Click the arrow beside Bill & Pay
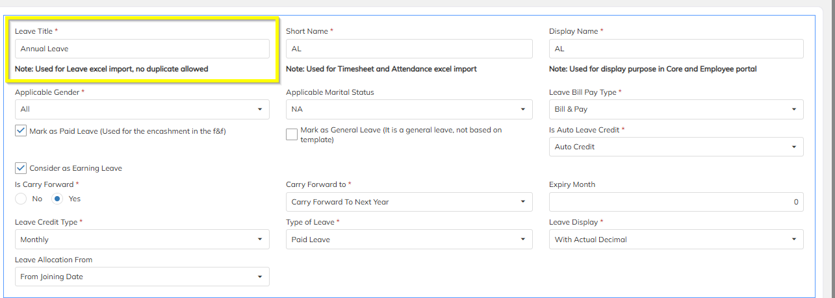Image resolution: width=835 pixels, height=298 pixels. coord(793,109)
